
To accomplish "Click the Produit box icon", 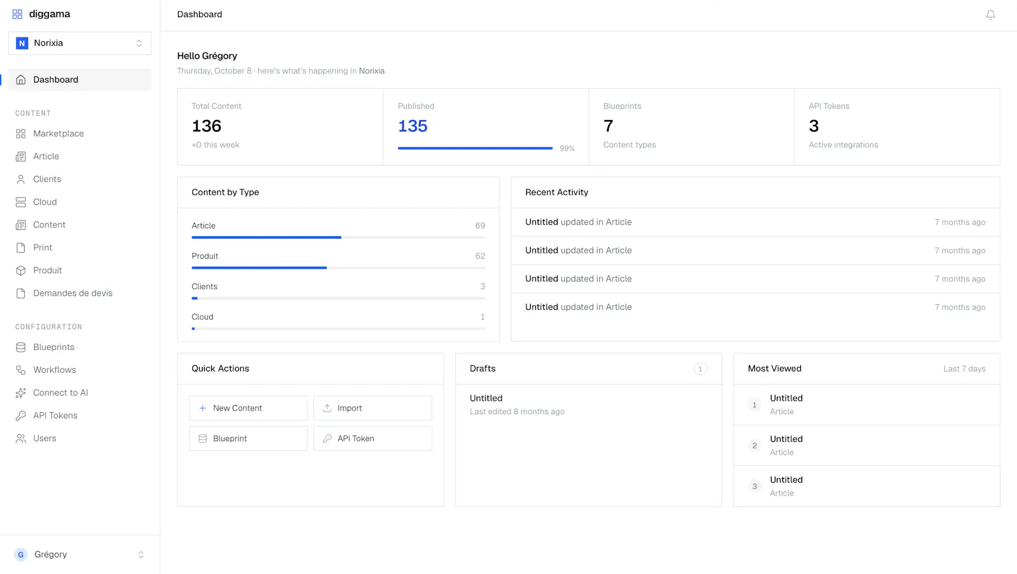I will tap(21, 270).
